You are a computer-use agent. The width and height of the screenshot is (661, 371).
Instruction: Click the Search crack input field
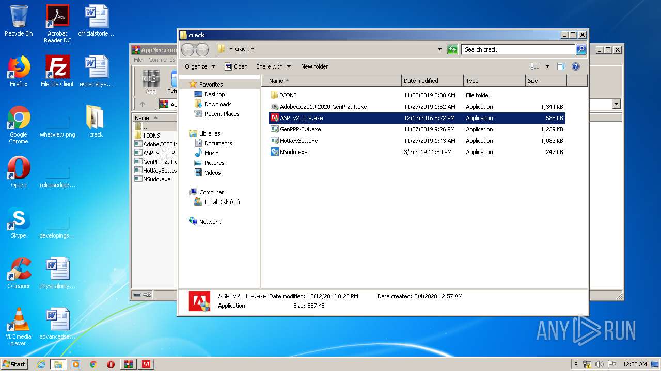tap(518, 49)
